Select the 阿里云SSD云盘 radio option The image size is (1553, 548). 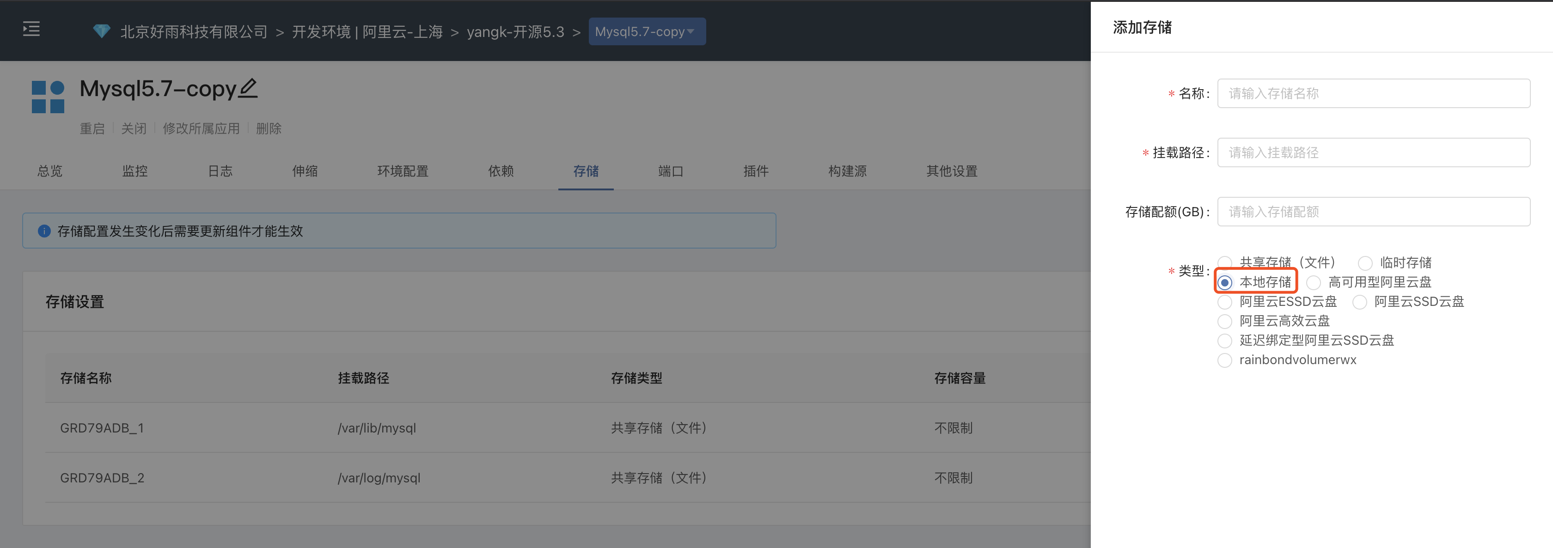pos(1360,301)
